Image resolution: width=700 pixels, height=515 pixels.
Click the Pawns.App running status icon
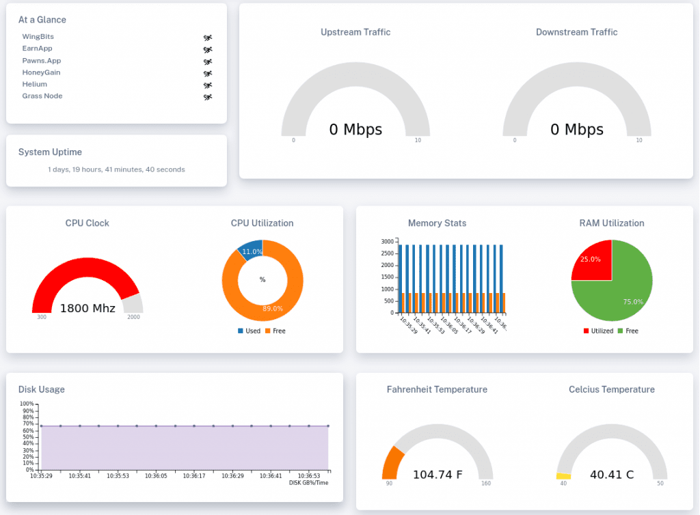click(x=208, y=61)
